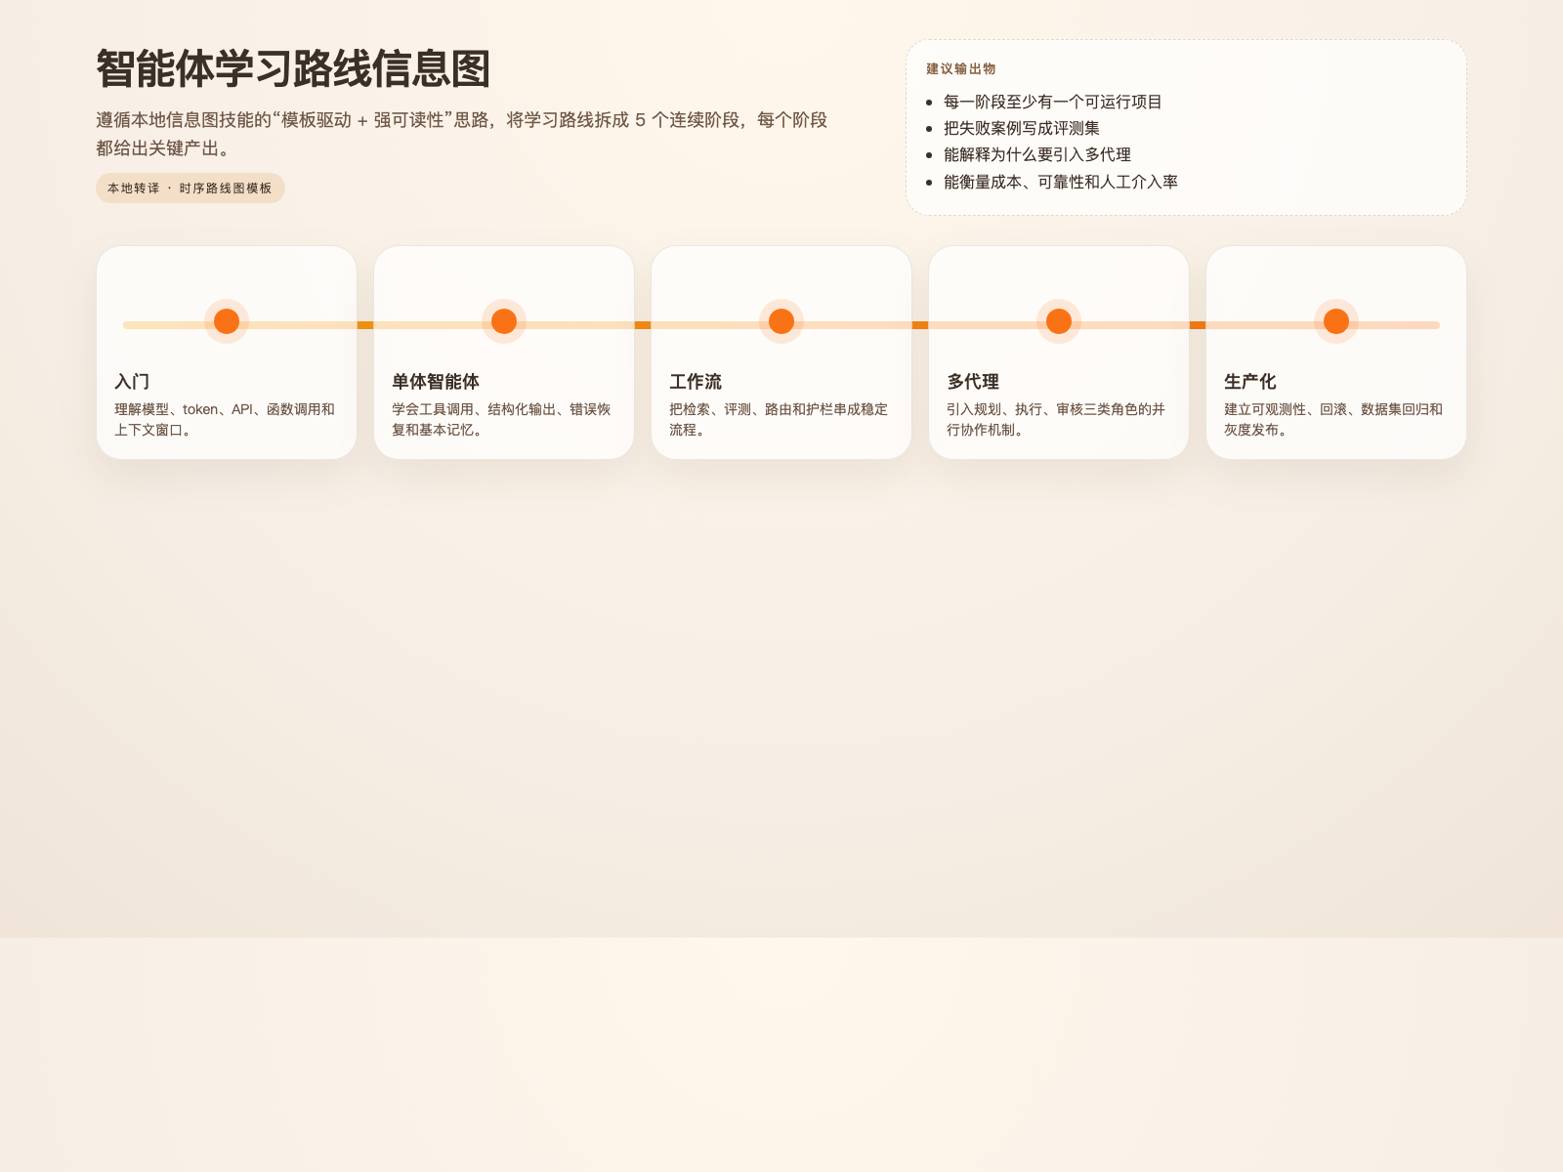Viewport: 1563px width, 1172px height.
Task: Click the 生产化 description about 可观测性
Action: (1333, 420)
